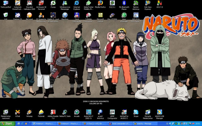Switch to Firefox Pokémon Pikachu taskbar button
The height and width of the screenshot is (126, 202).
pos(69,124)
